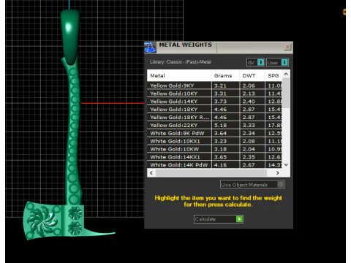This screenshot has width=351, height=263.
Task: Select the Yellow Gold:14KY row
Action: tap(215, 102)
